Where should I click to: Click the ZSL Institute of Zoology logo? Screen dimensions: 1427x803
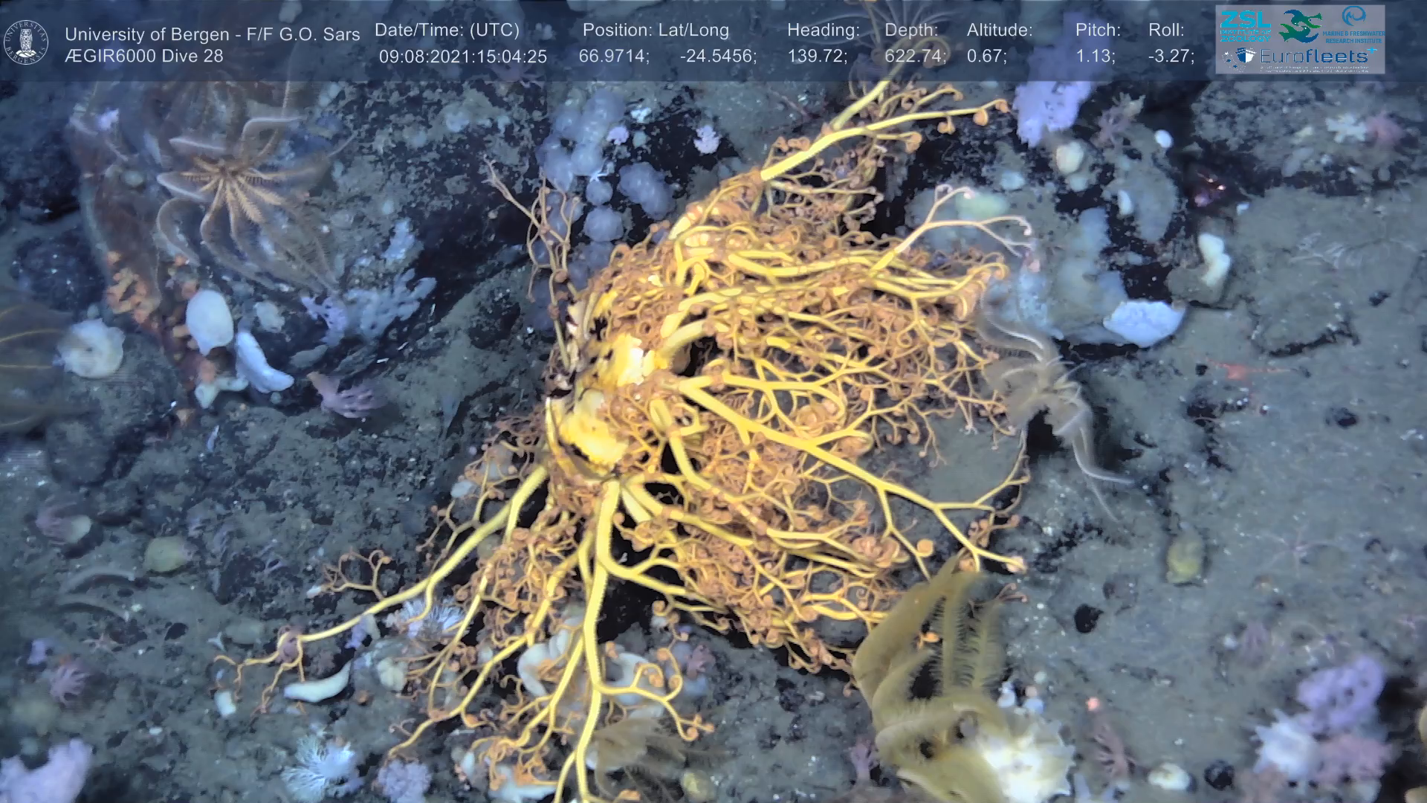click(x=1244, y=26)
